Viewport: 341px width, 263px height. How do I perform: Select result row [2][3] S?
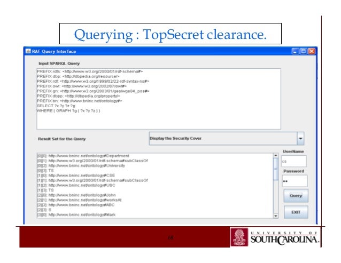(x=44, y=210)
